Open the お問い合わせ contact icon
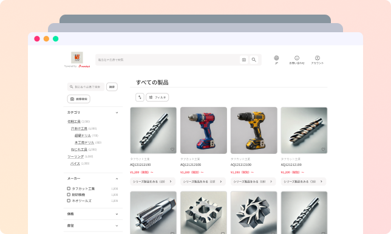 click(x=297, y=60)
